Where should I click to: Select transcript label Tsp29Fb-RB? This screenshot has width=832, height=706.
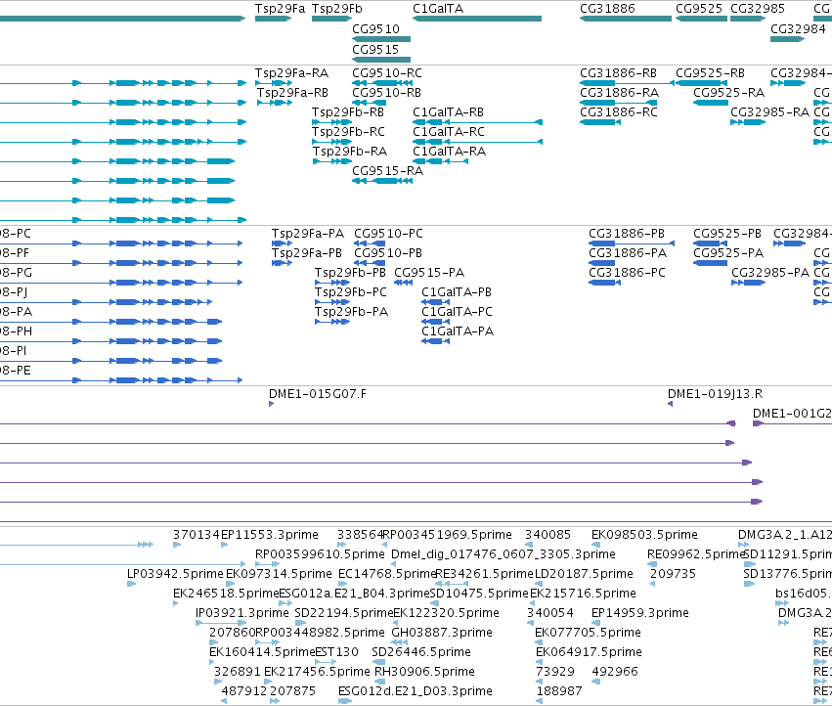coord(348,112)
